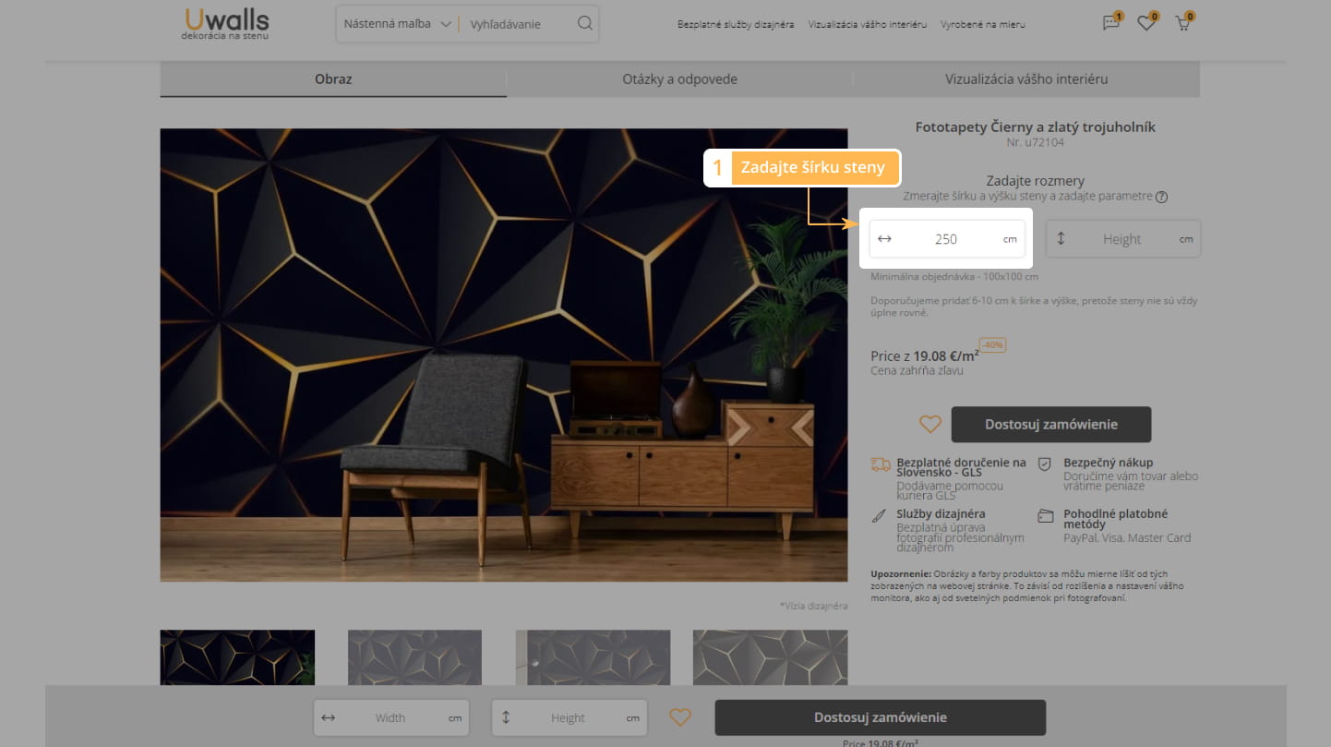Click the Uwalls logo
Image resolution: width=1331 pixels, height=747 pixels.
[x=226, y=23]
